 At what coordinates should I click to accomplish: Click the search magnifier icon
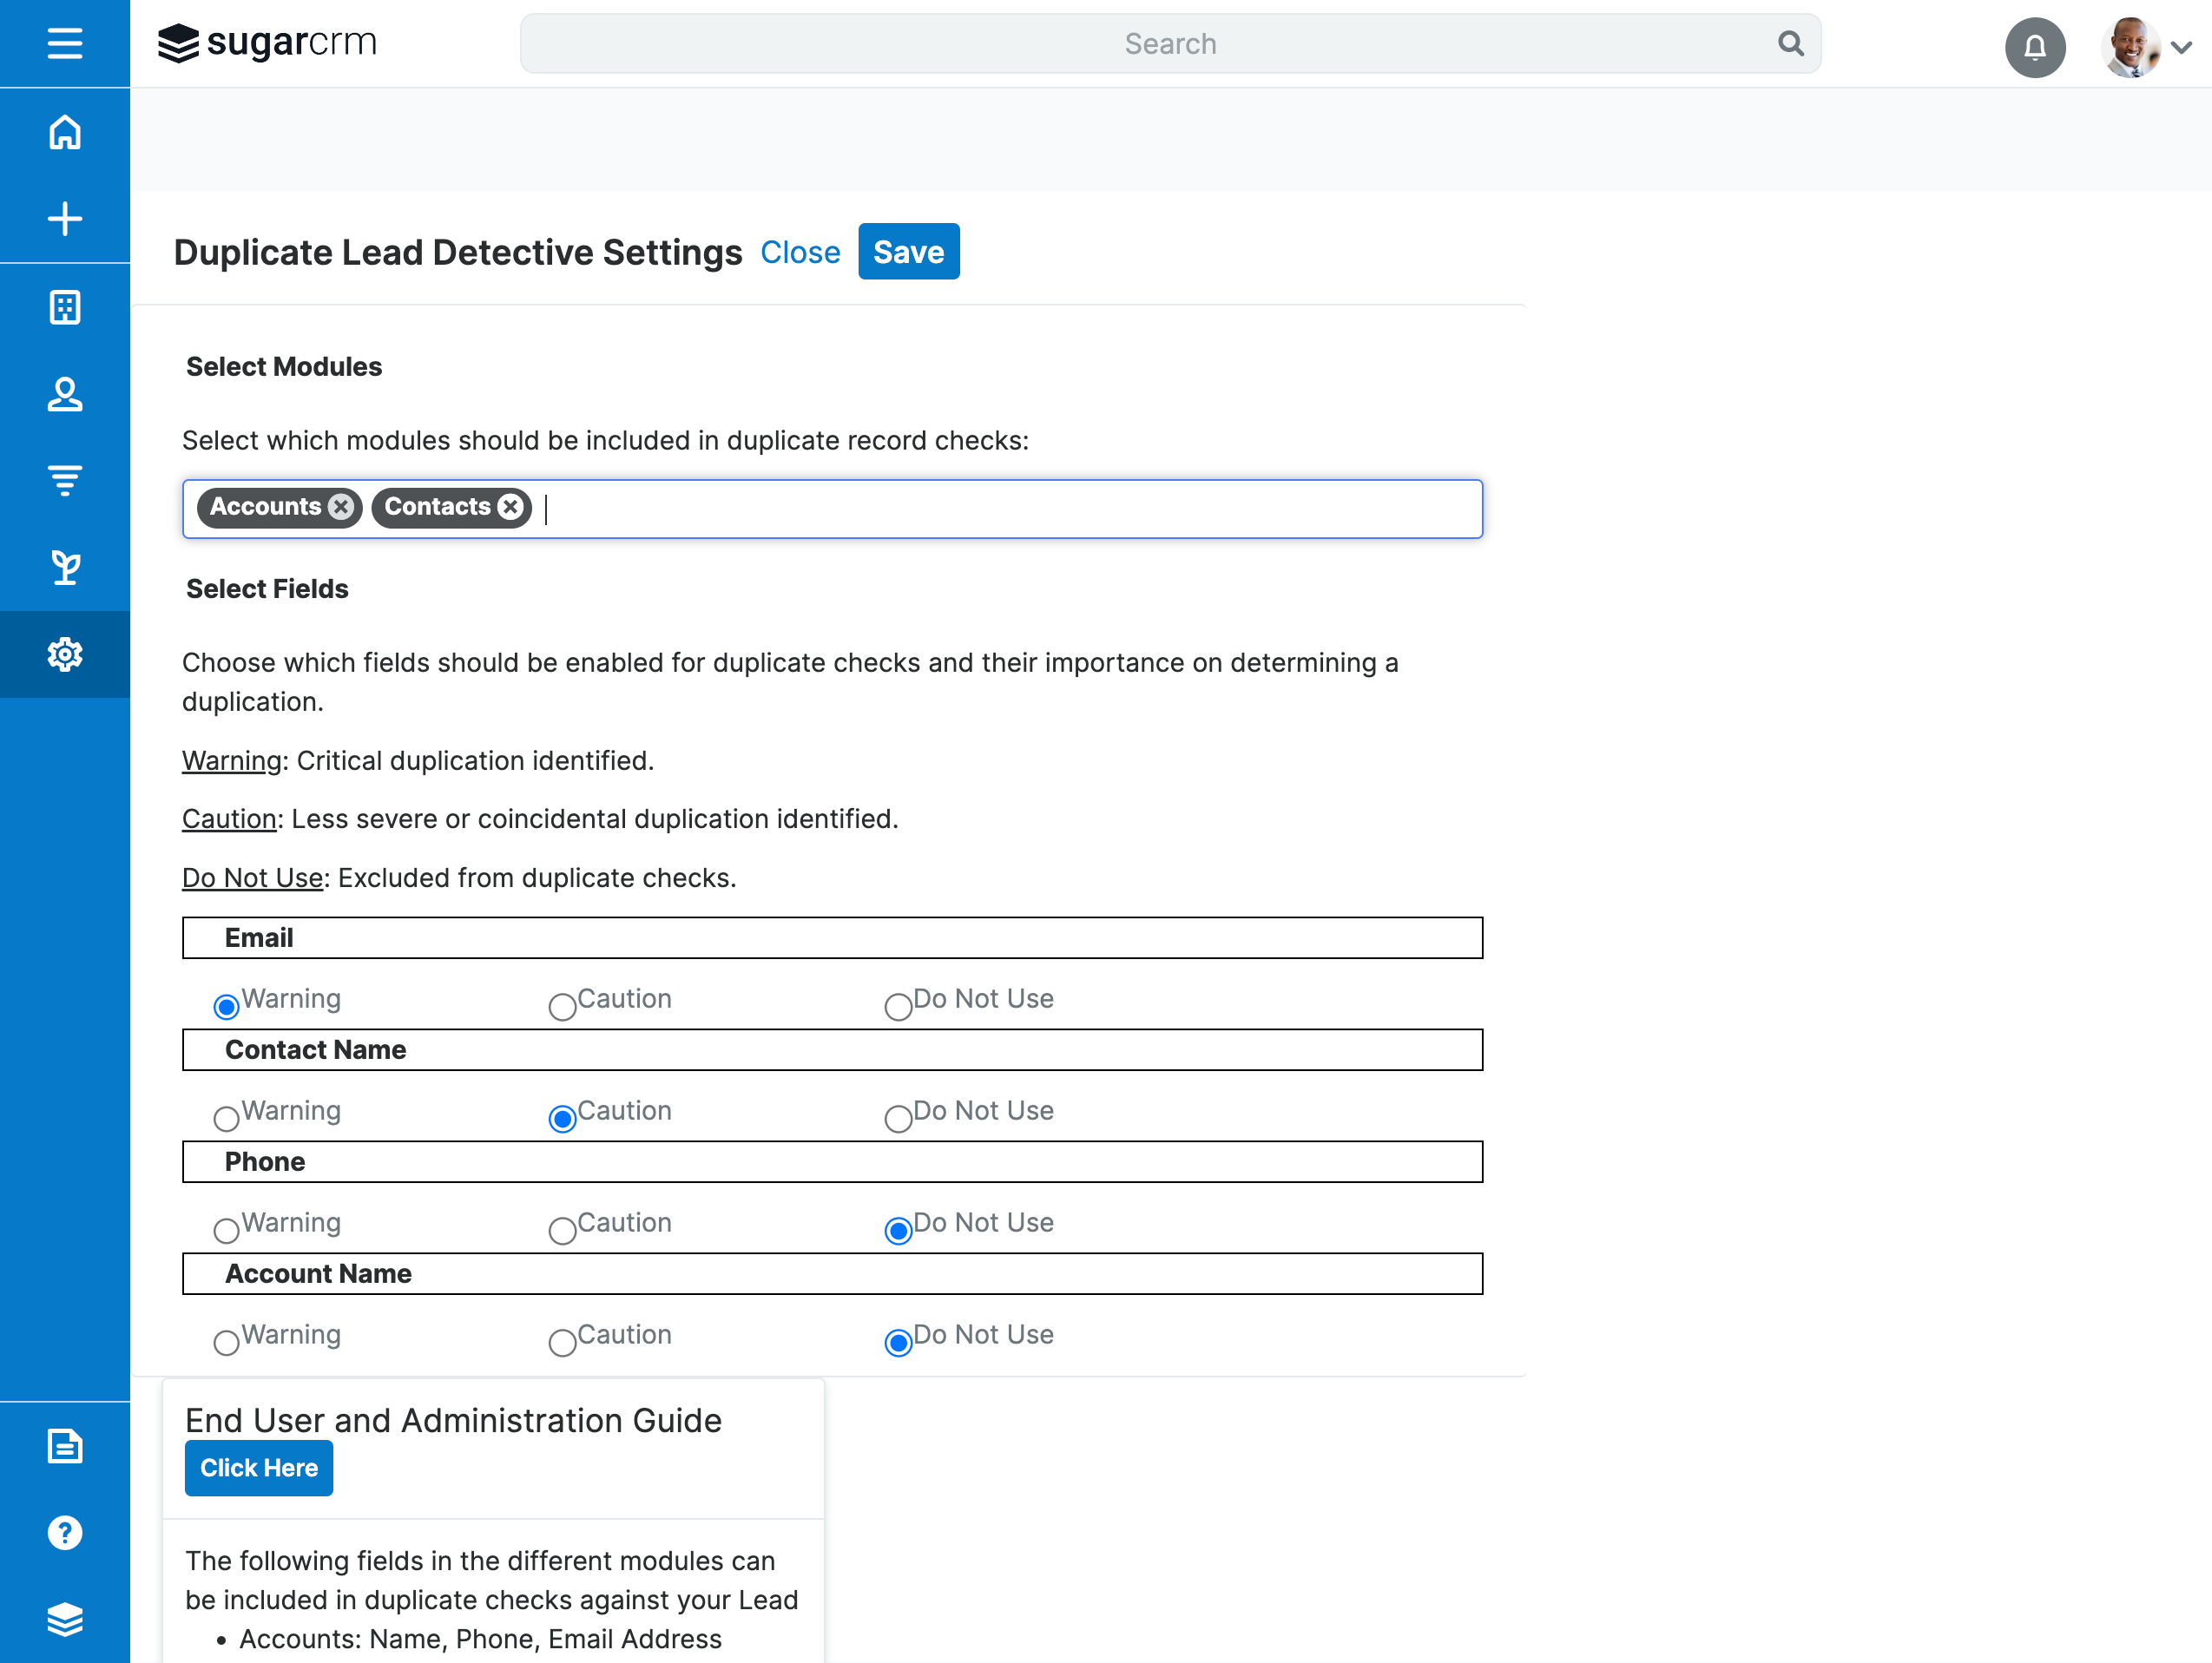click(1790, 43)
